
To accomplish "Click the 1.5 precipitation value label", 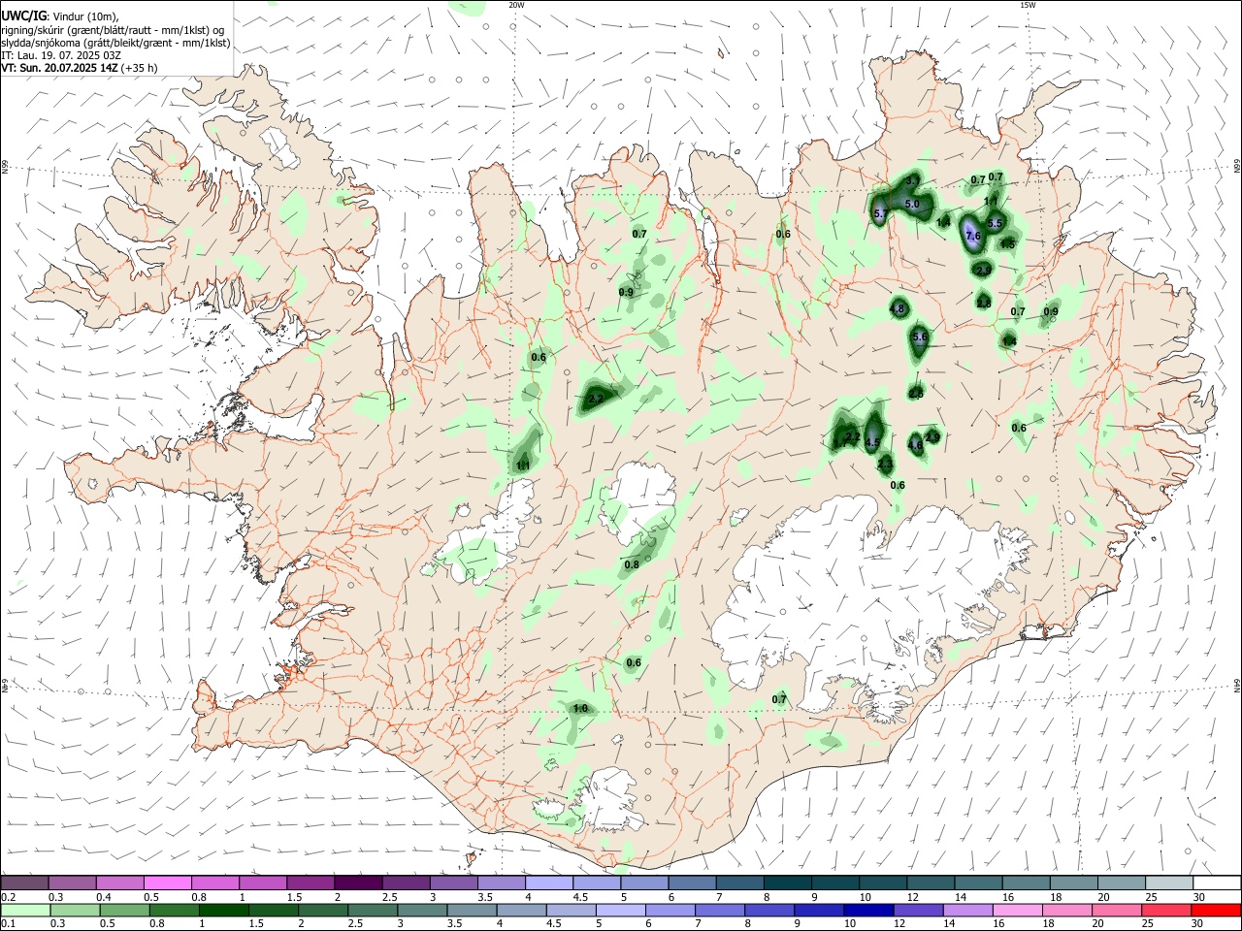I will coord(1007,244).
